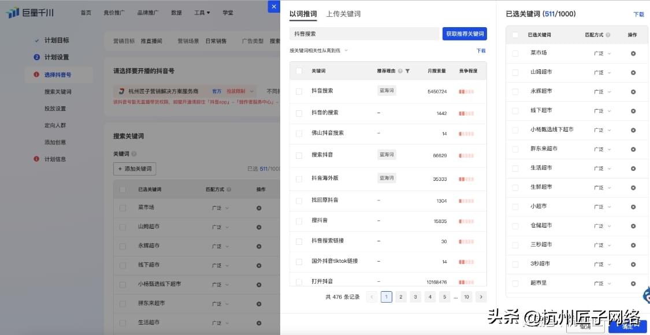Remove 超市里 with its delete icon
Viewport: 650px width, 335px height.
[x=633, y=282]
